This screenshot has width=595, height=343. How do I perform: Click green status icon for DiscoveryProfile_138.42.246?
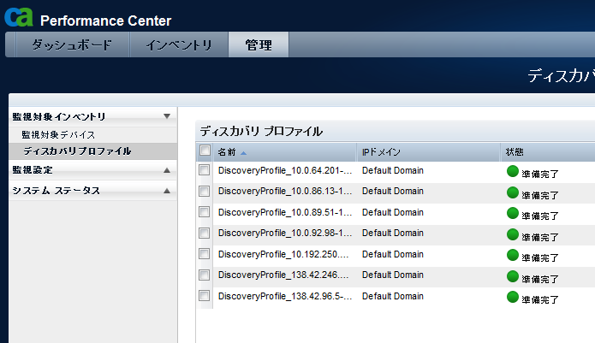[x=513, y=276]
